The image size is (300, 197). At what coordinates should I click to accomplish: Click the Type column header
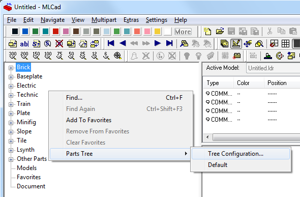pos(218,83)
